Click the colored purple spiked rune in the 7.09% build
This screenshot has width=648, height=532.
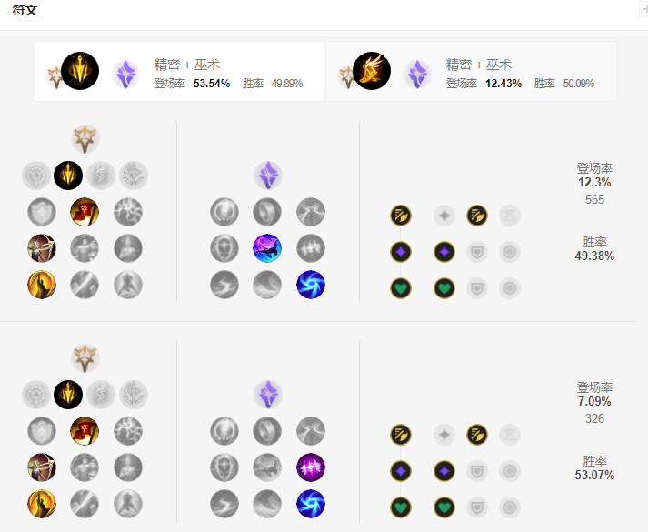(x=311, y=467)
